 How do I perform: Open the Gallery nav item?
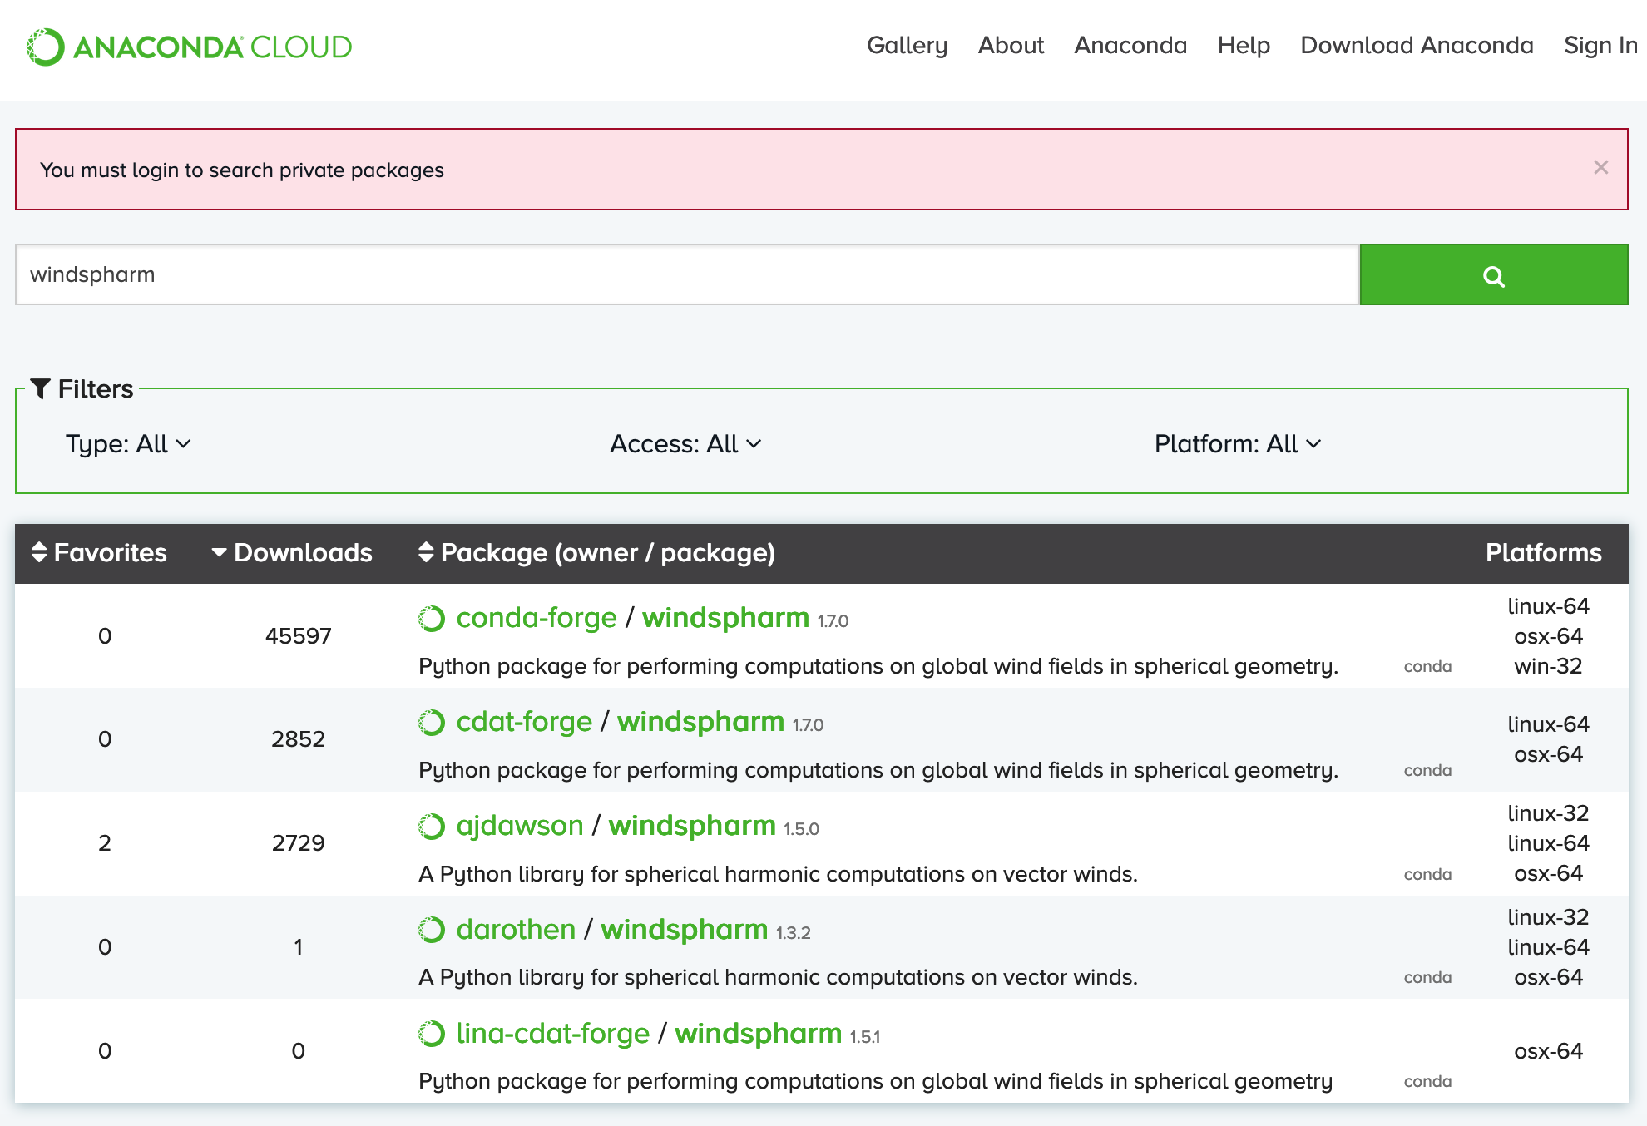(907, 46)
